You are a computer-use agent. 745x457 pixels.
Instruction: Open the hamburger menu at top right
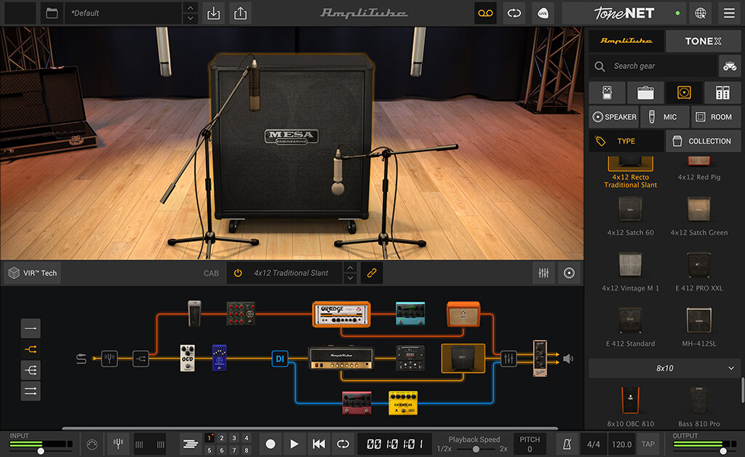click(729, 13)
